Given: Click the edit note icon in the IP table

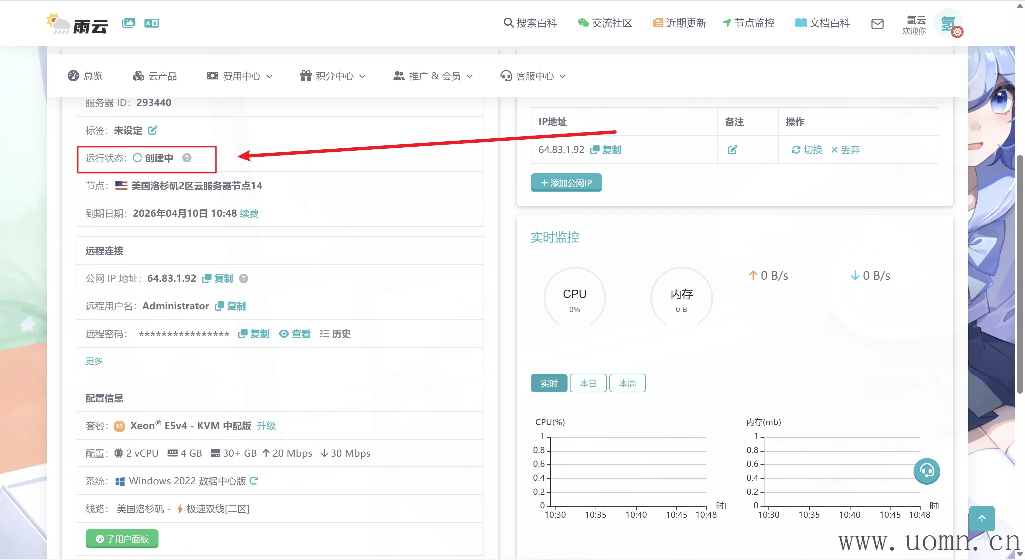Looking at the screenshot, I should pyautogui.click(x=732, y=150).
